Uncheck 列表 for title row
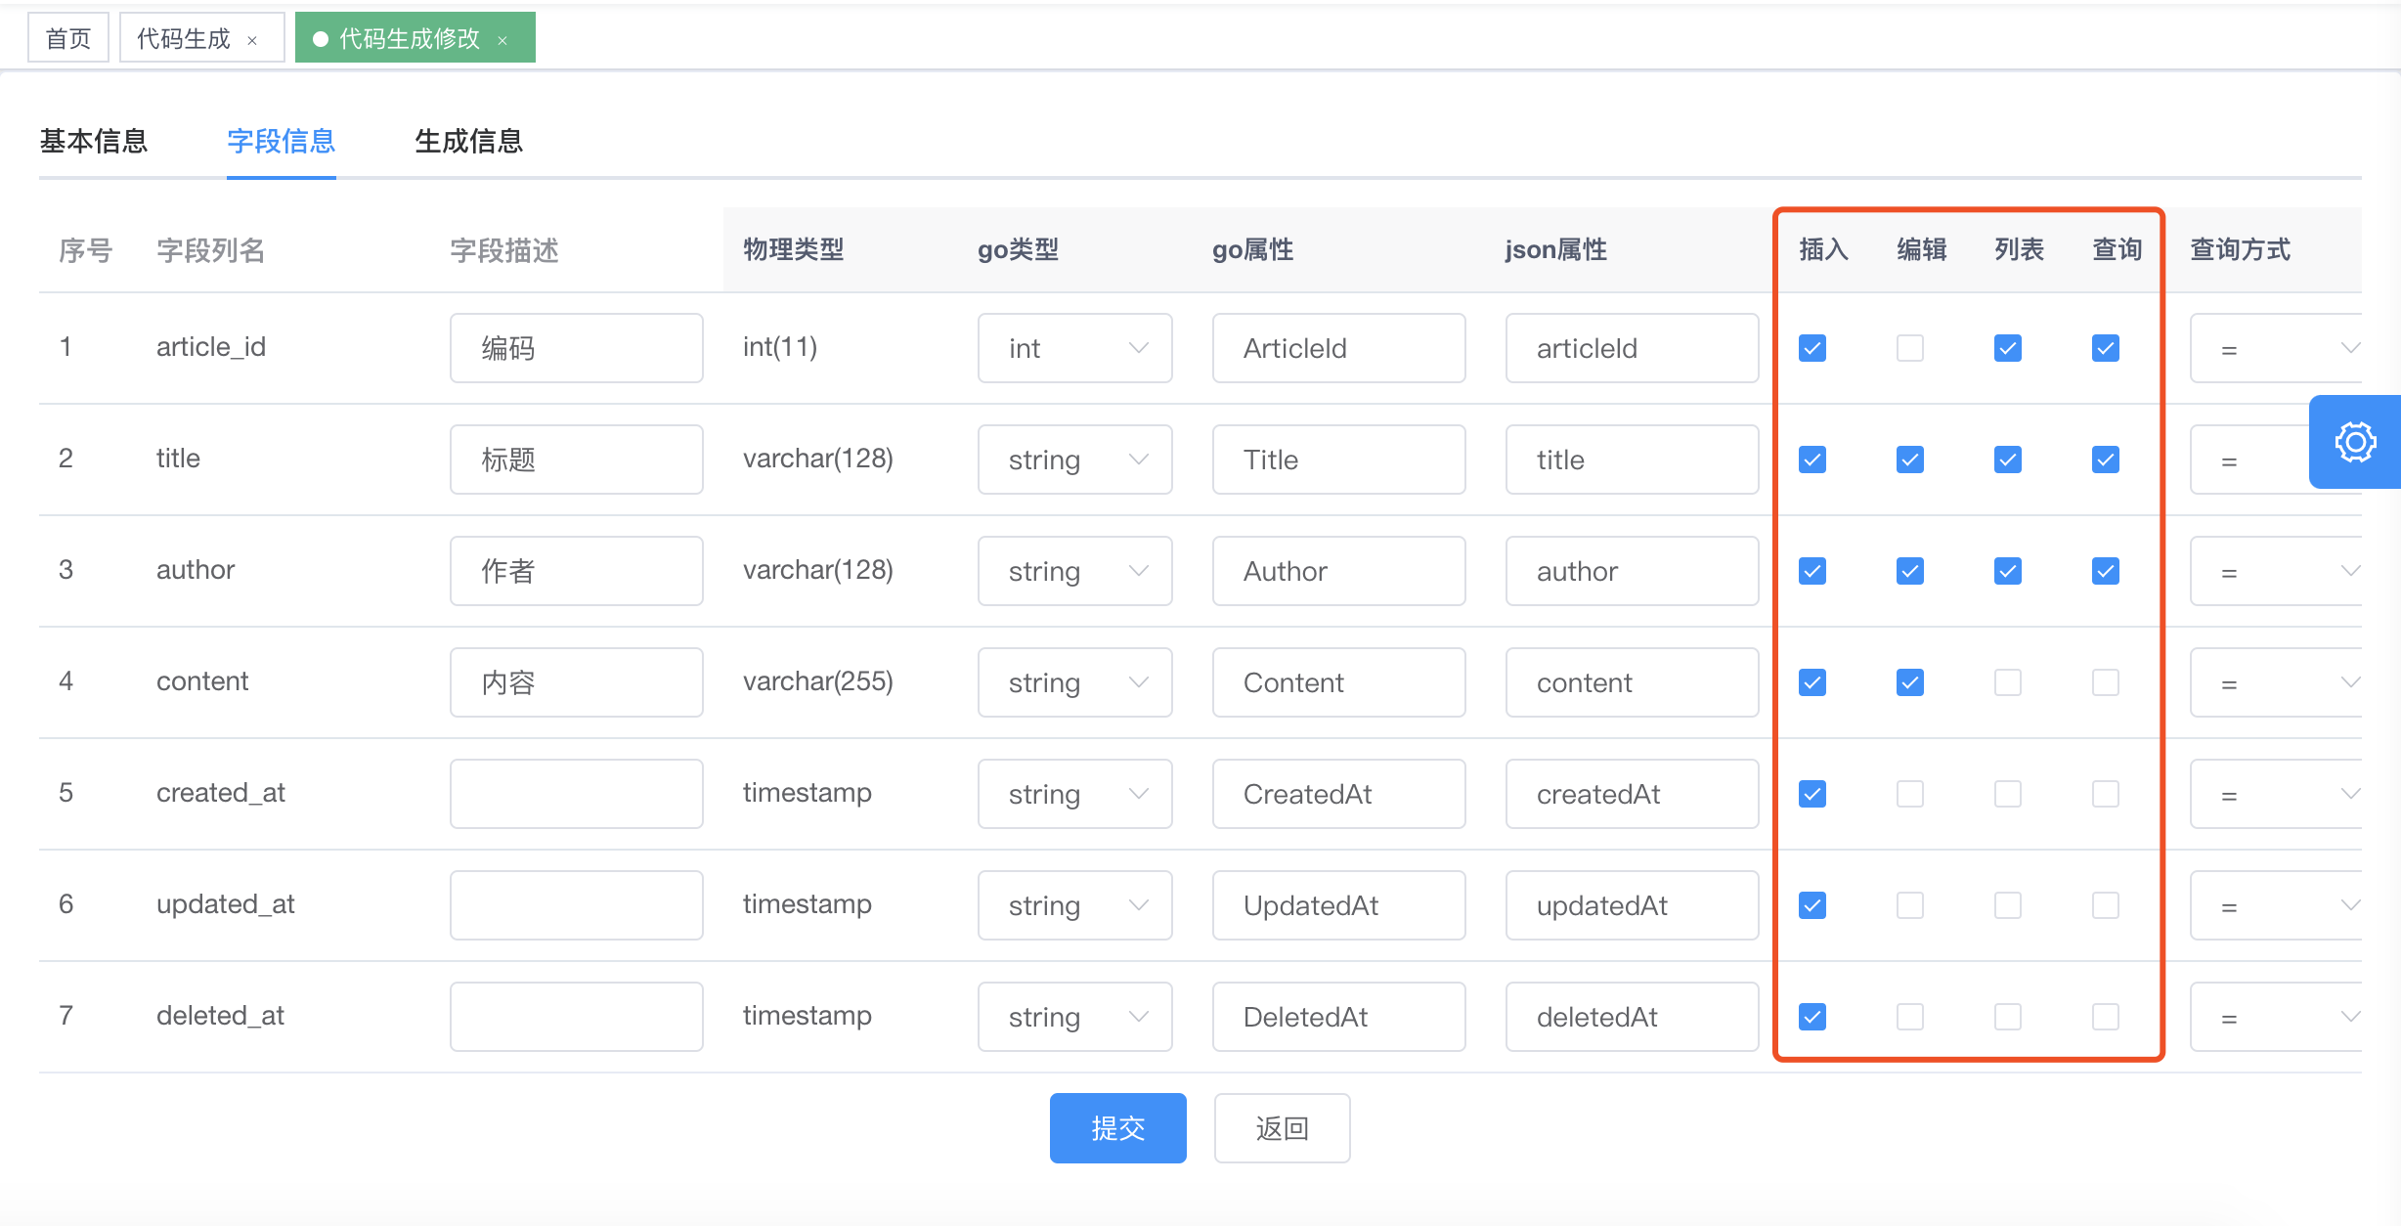Screen dimensions: 2401x1226 pos(2008,460)
